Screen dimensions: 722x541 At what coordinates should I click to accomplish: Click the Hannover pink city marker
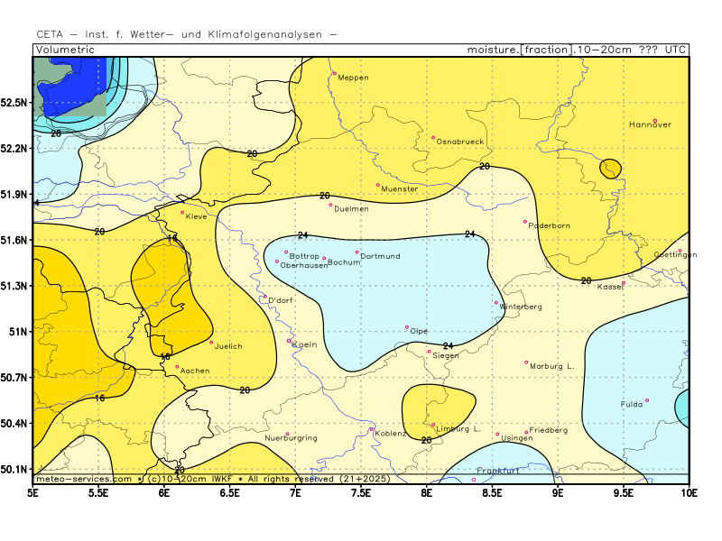coord(655,121)
